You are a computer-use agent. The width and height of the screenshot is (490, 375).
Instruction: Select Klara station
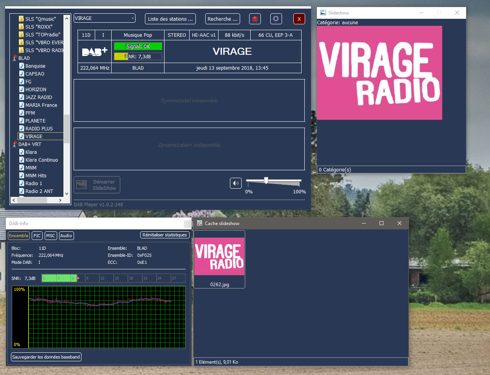(31, 152)
